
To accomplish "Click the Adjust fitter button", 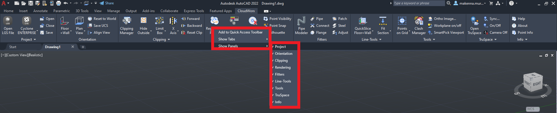I will point(340,33).
